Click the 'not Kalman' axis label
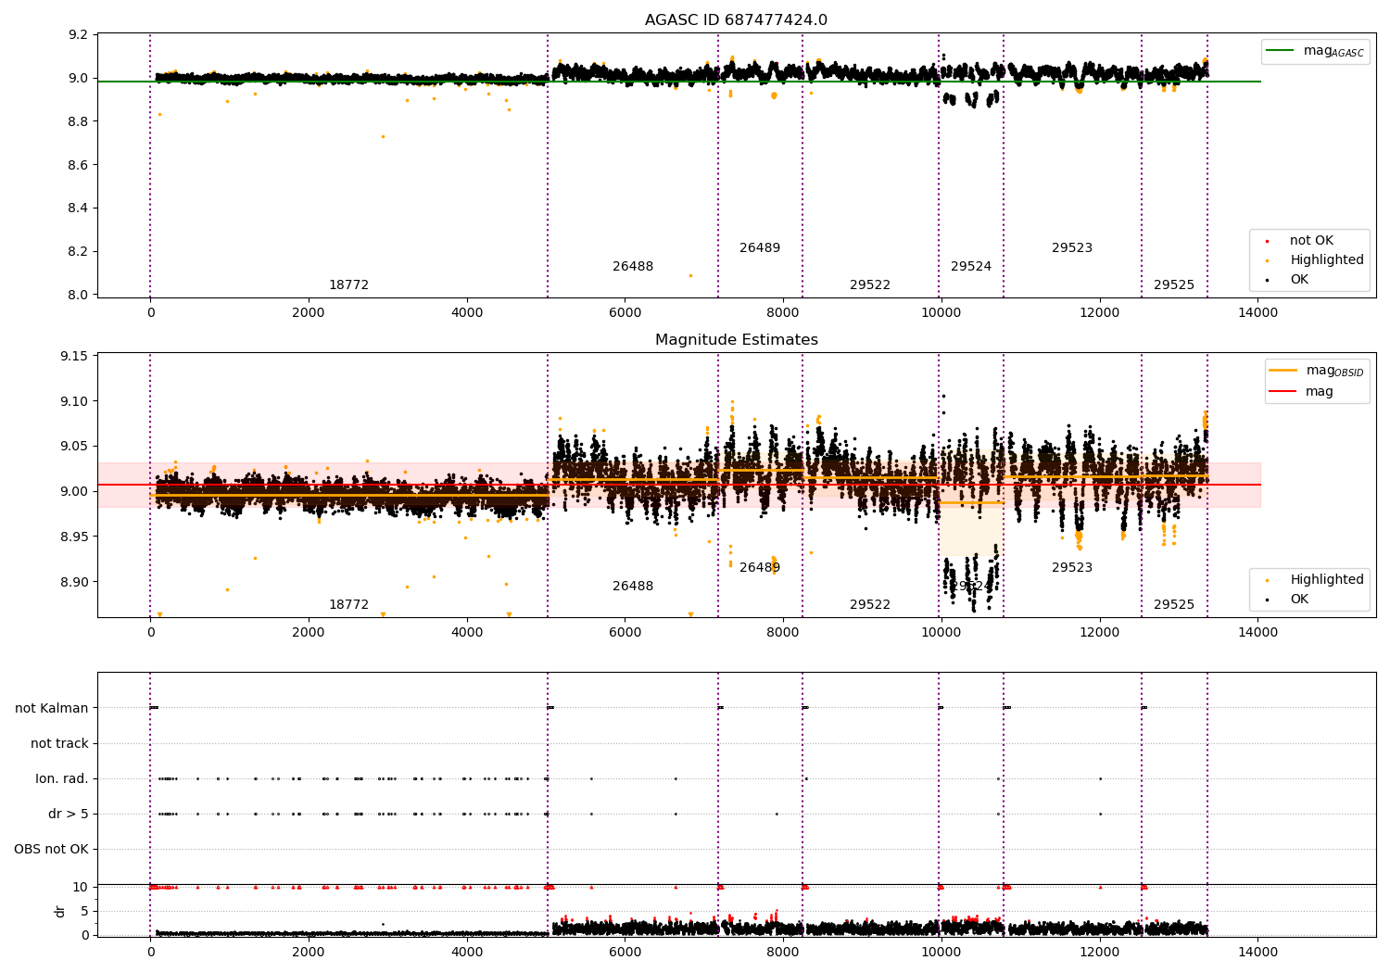Viewport: 1390px width, 973px height. pyautogui.click(x=52, y=709)
